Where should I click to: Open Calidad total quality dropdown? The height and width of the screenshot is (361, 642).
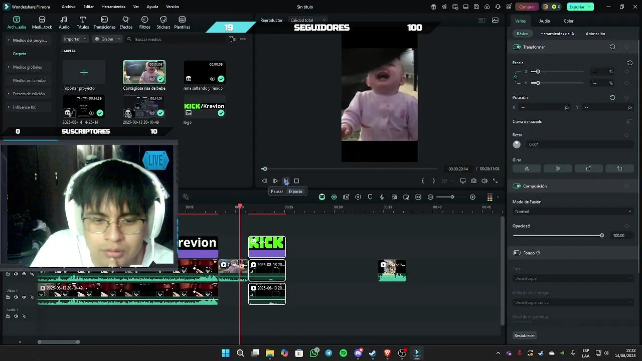tap(308, 21)
